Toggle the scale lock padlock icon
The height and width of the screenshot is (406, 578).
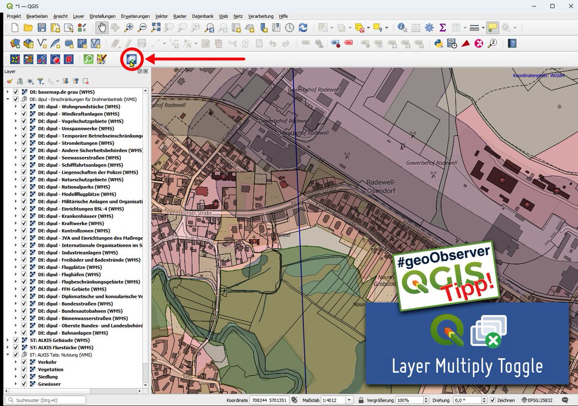(x=361, y=400)
